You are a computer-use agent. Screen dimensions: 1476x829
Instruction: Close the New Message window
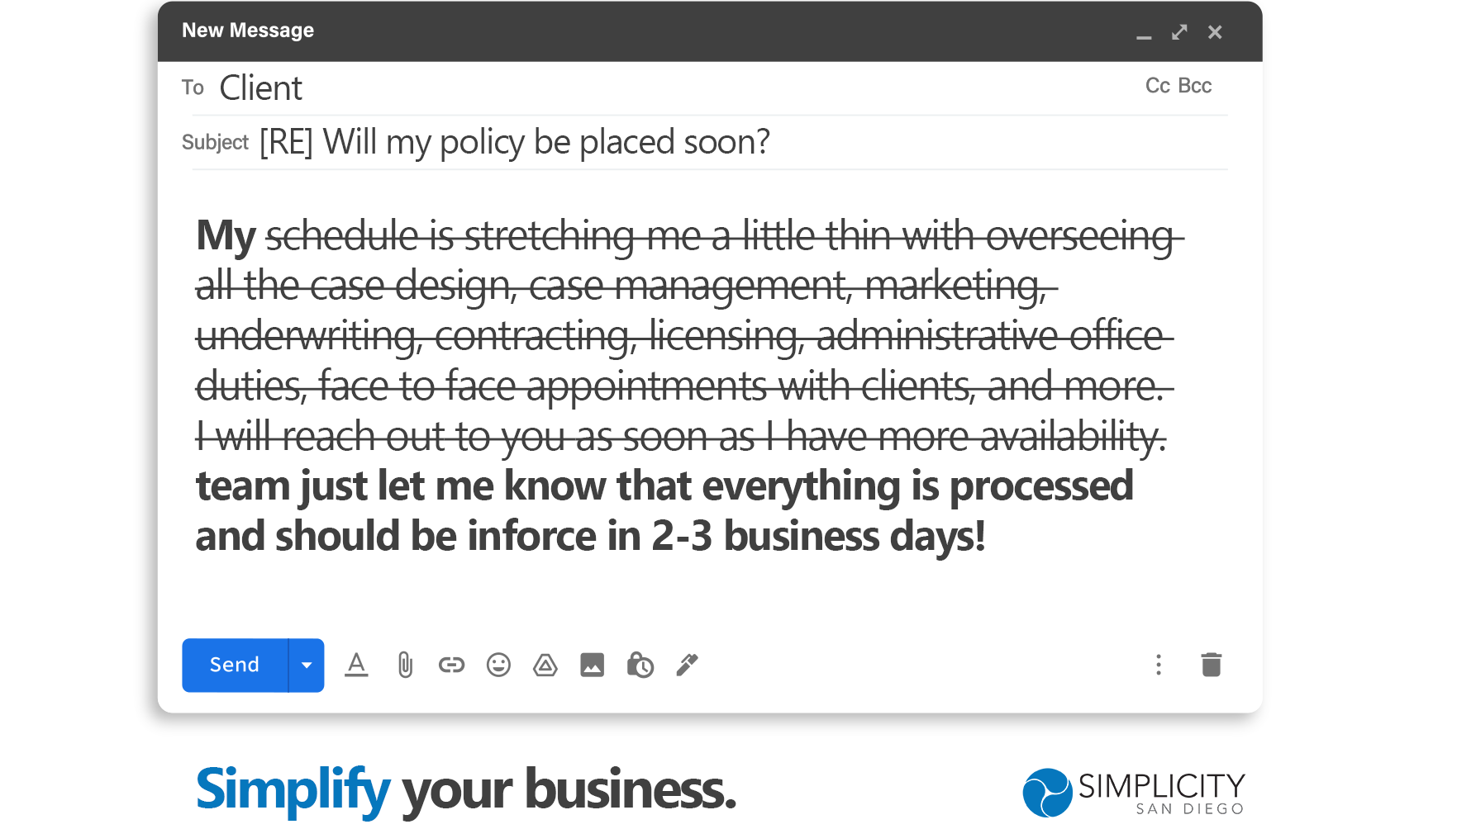coord(1215,32)
